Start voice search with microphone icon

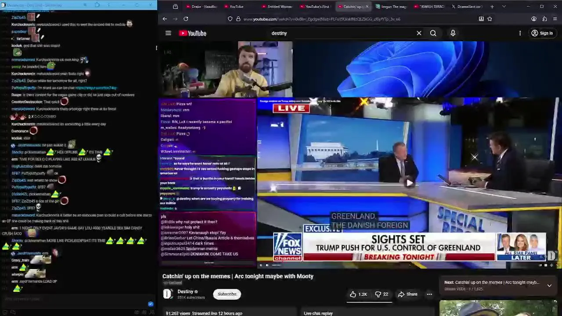[x=453, y=33]
